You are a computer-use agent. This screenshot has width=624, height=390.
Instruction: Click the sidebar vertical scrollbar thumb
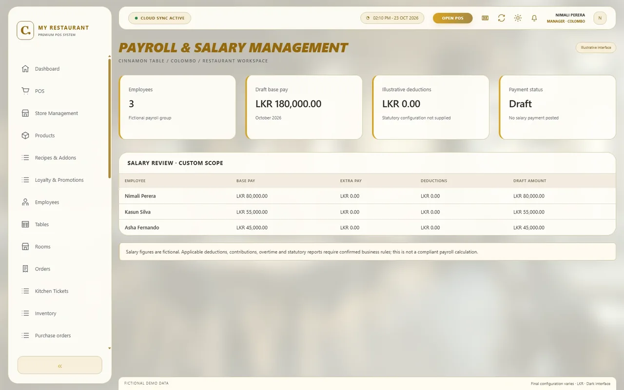[109, 118]
